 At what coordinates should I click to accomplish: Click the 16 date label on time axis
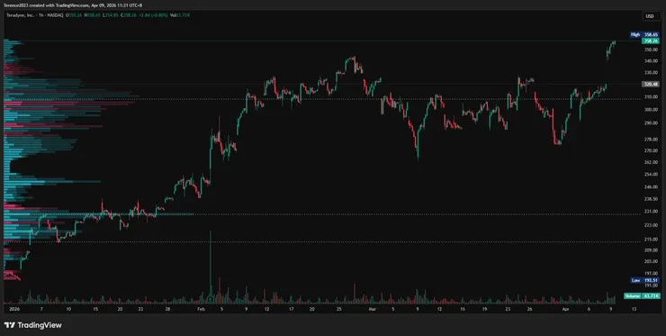[463, 309]
